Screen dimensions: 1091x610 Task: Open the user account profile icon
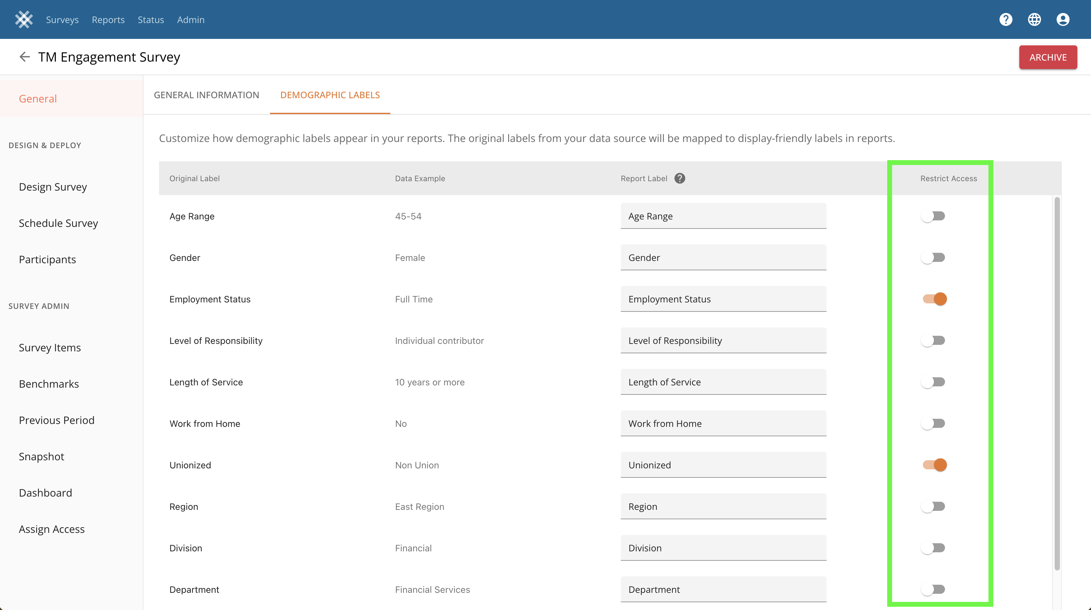coord(1063,19)
